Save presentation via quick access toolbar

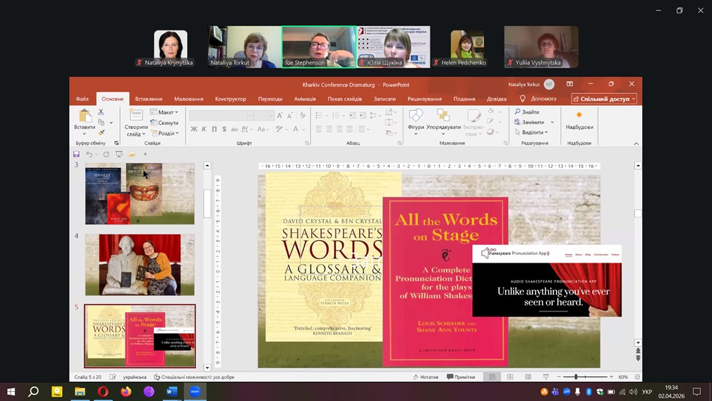pyautogui.click(x=77, y=154)
